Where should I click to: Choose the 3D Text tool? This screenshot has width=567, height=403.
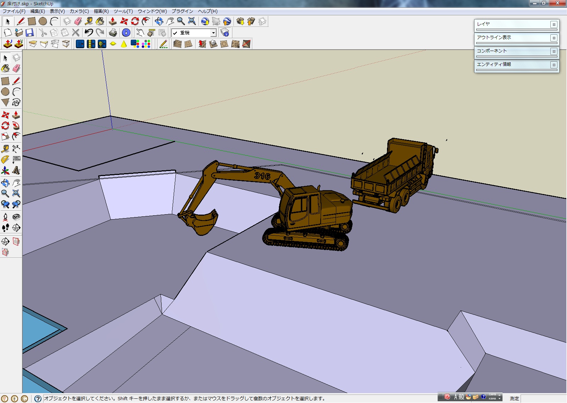click(16, 171)
